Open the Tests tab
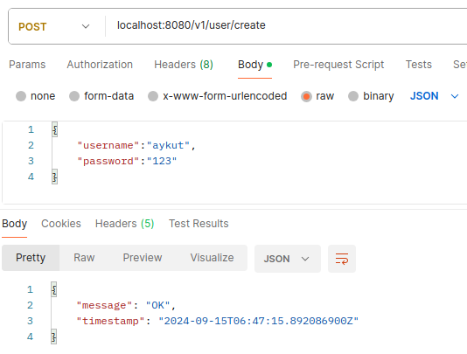This screenshot has height=354, width=467. pyautogui.click(x=418, y=65)
